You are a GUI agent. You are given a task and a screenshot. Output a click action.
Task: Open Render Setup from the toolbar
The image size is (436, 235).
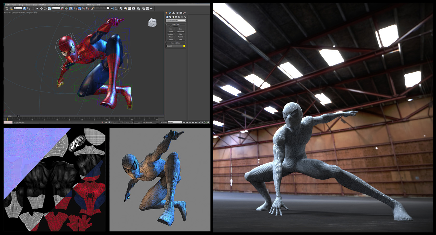click(143, 8)
